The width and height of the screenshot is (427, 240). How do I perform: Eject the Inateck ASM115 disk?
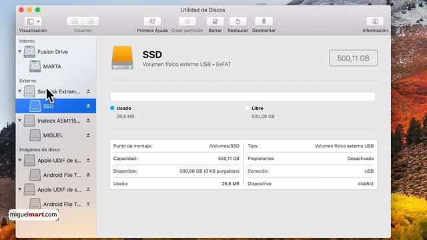(x=88, y=121)
